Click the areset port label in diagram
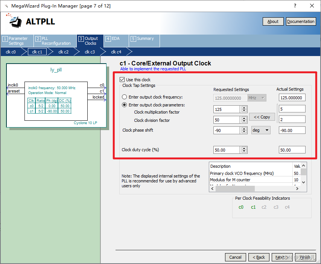Screen dimensions: 321x264 (14, 91)
